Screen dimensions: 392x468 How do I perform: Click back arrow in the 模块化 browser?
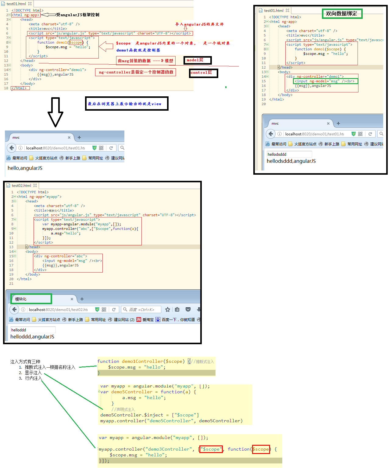tap(14, 309)
